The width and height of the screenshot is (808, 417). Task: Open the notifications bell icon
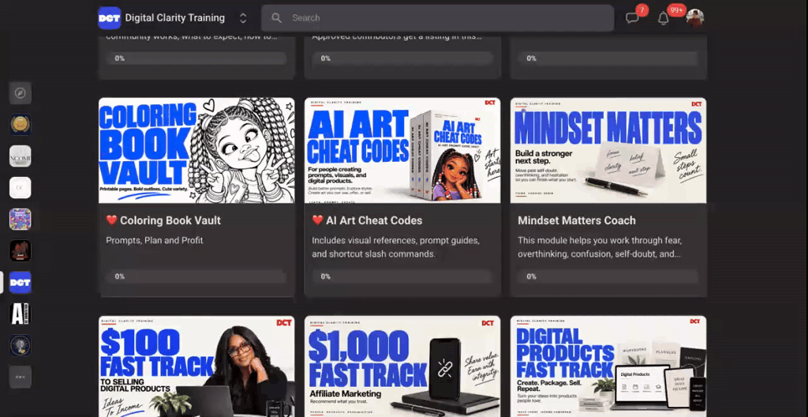tap(664, 18)
